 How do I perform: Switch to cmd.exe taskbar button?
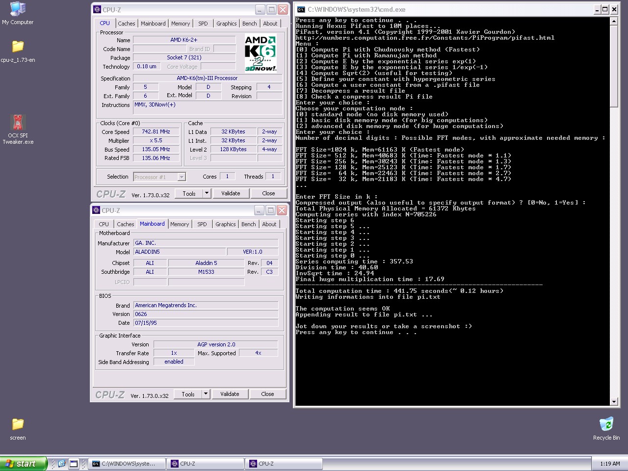pyautogui.click(x=127, y=464)
